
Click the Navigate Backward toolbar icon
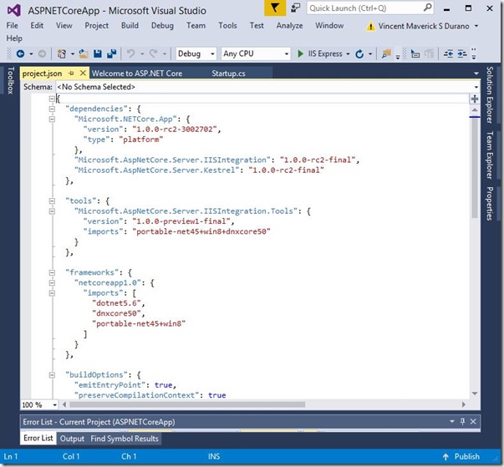[x=20, y=53]
